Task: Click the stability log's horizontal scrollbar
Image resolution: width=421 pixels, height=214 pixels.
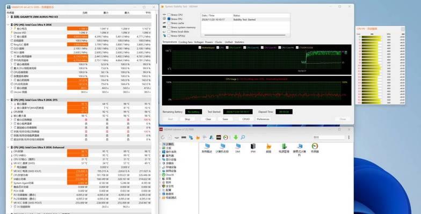Action: [245, 35]
